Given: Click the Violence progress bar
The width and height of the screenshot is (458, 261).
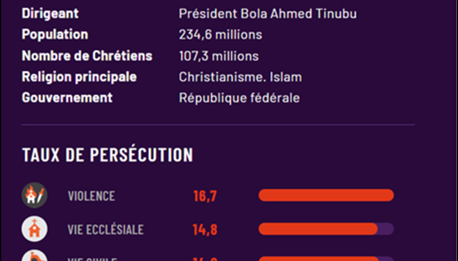Looking at the screenshot, I should point(326,195).
